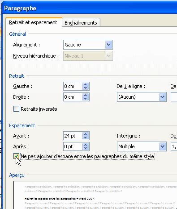Click the Retrait section heading
This screenshot has height=209, width=177.
(17, 76)
